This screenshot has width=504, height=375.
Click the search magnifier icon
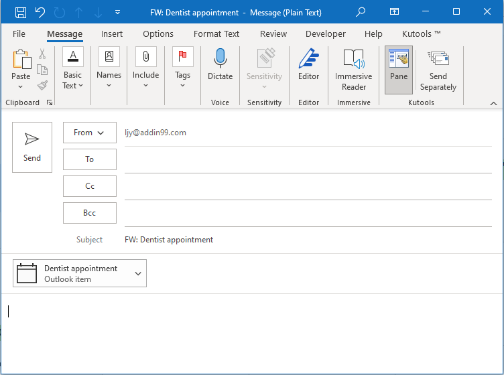(361, 12)
